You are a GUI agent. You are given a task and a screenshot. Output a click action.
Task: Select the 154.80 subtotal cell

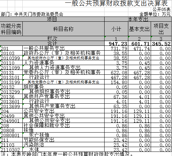(x=116, y=82)
